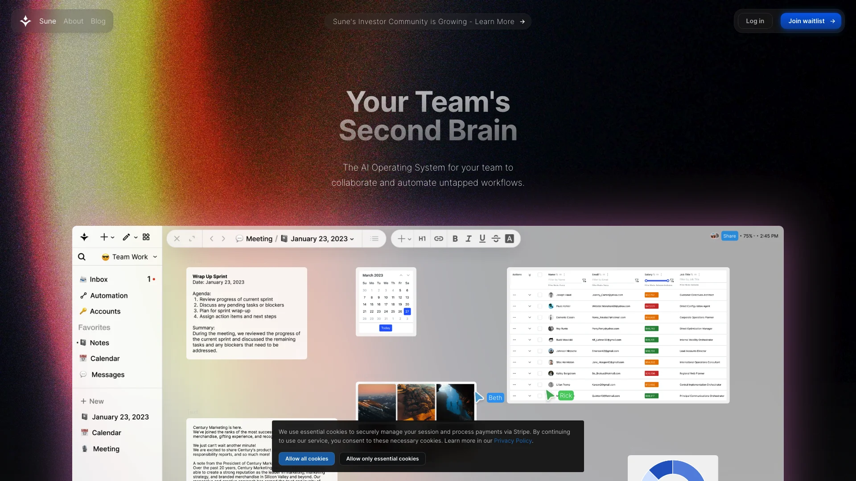Click the Name column filter funnel icon
The width and height of the screenshot is (856, 481).
pos(584,280)
